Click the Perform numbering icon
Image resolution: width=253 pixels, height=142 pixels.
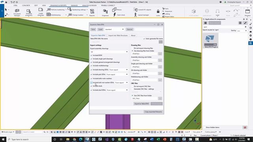[49, 9]
